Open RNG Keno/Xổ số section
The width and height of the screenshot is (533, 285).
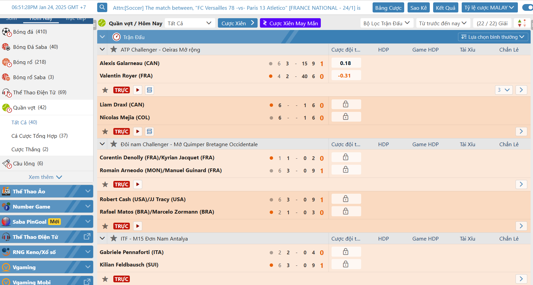(46, 252)
